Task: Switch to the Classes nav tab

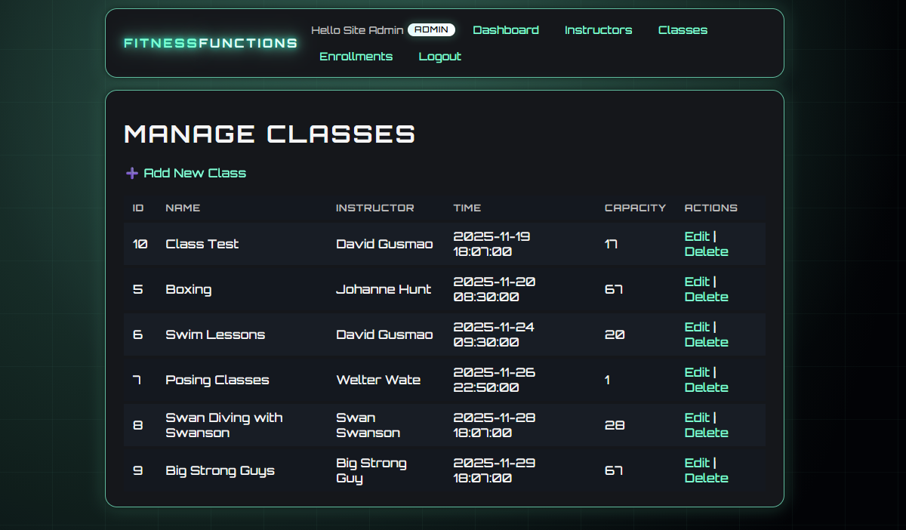Action: point(683,30)
